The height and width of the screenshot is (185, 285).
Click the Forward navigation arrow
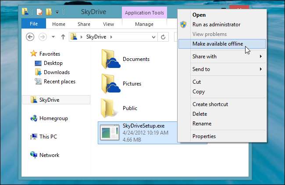pyautogui.click(x=43, y=37)
